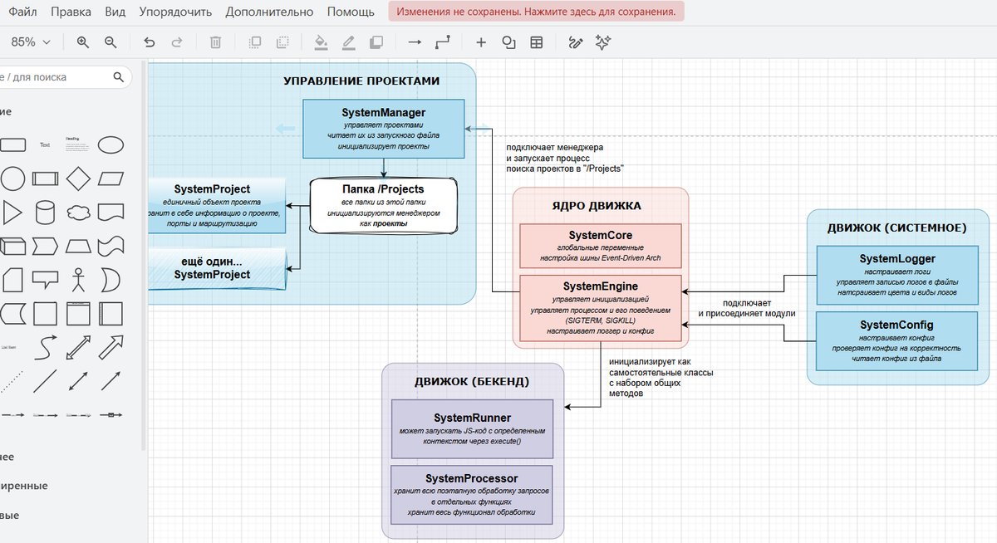The width and height of the screenshot is (997, 543).
Task: Click the shape search magnifier icon
Action: tap(119, 77)
